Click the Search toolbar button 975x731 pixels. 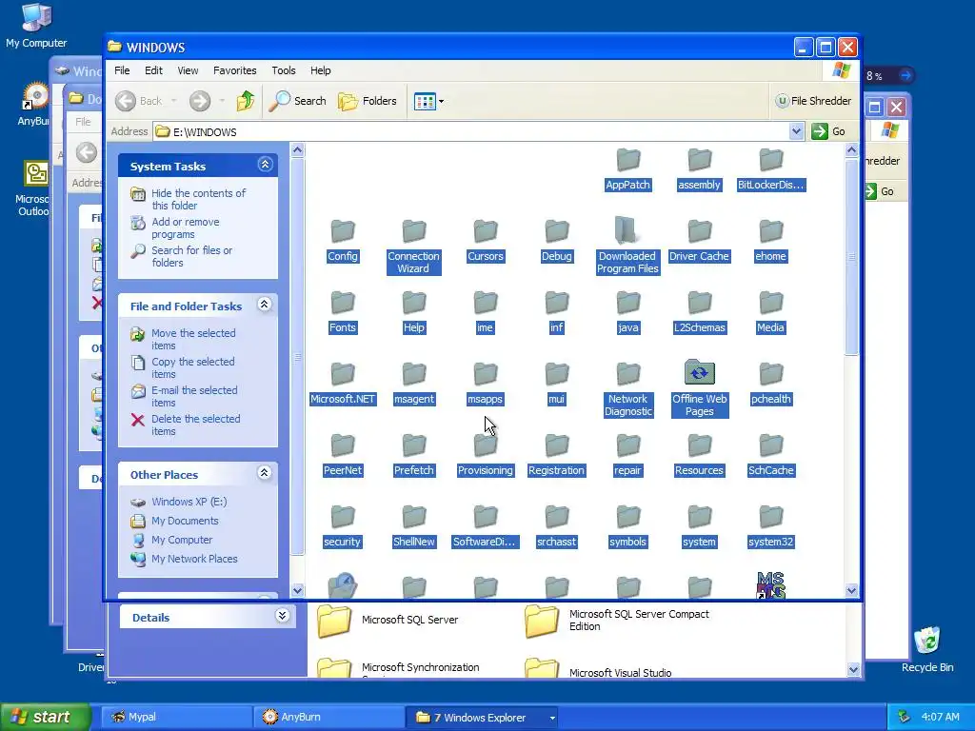pyautogui.click(x=297, y=101)
